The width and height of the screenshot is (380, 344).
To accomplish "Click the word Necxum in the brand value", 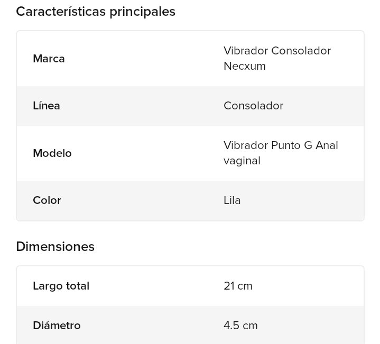I will [245, 66].
